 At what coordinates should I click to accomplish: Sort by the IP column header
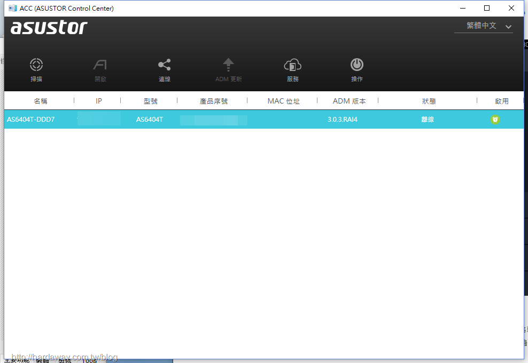[x=99, y=101]
